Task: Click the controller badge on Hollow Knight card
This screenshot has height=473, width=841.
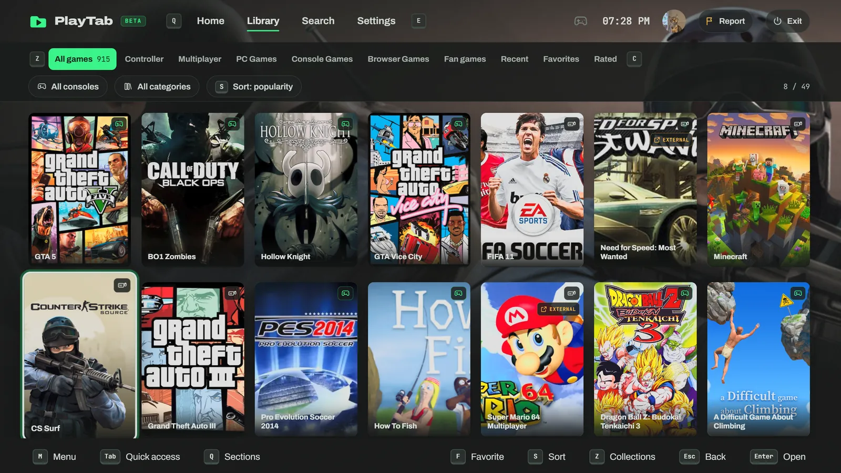Action: (345, 124)
